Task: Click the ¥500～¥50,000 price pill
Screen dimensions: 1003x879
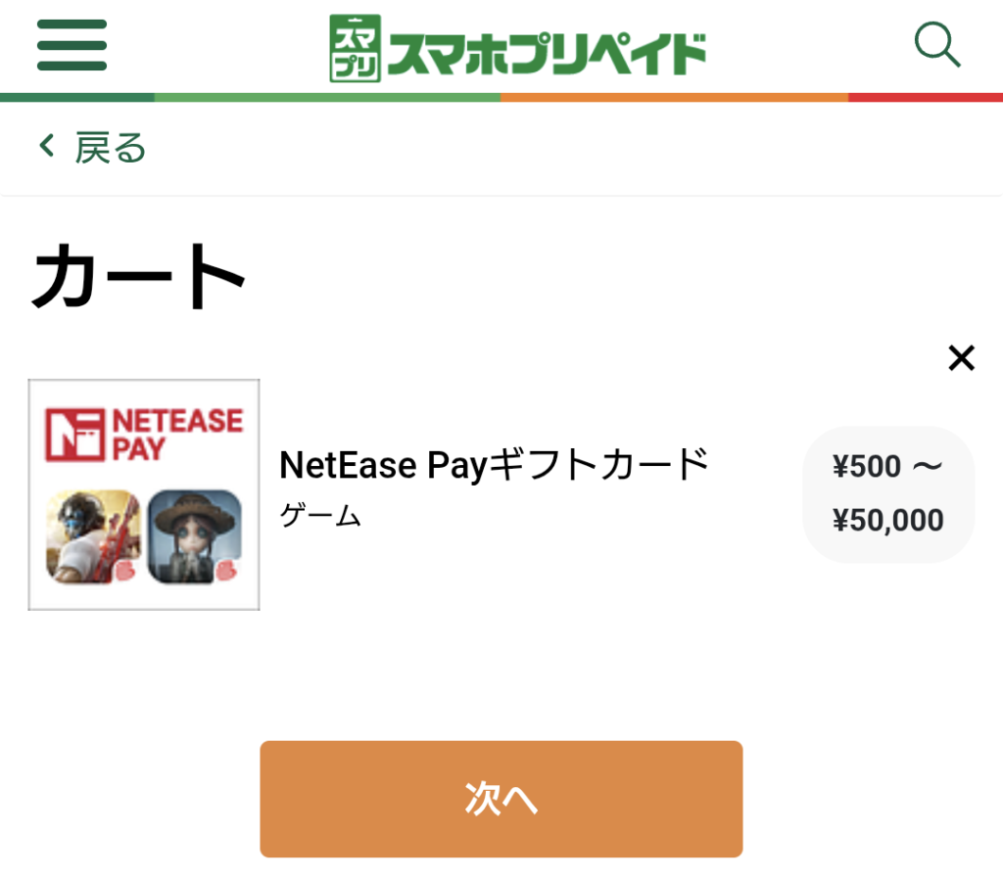Action: 887,493
